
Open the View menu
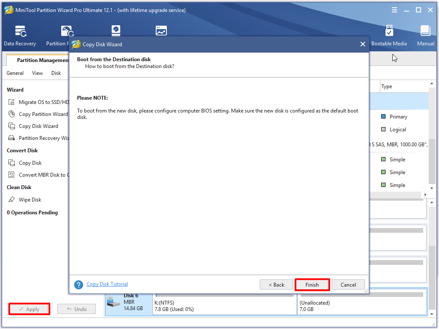tap(37, 73)
